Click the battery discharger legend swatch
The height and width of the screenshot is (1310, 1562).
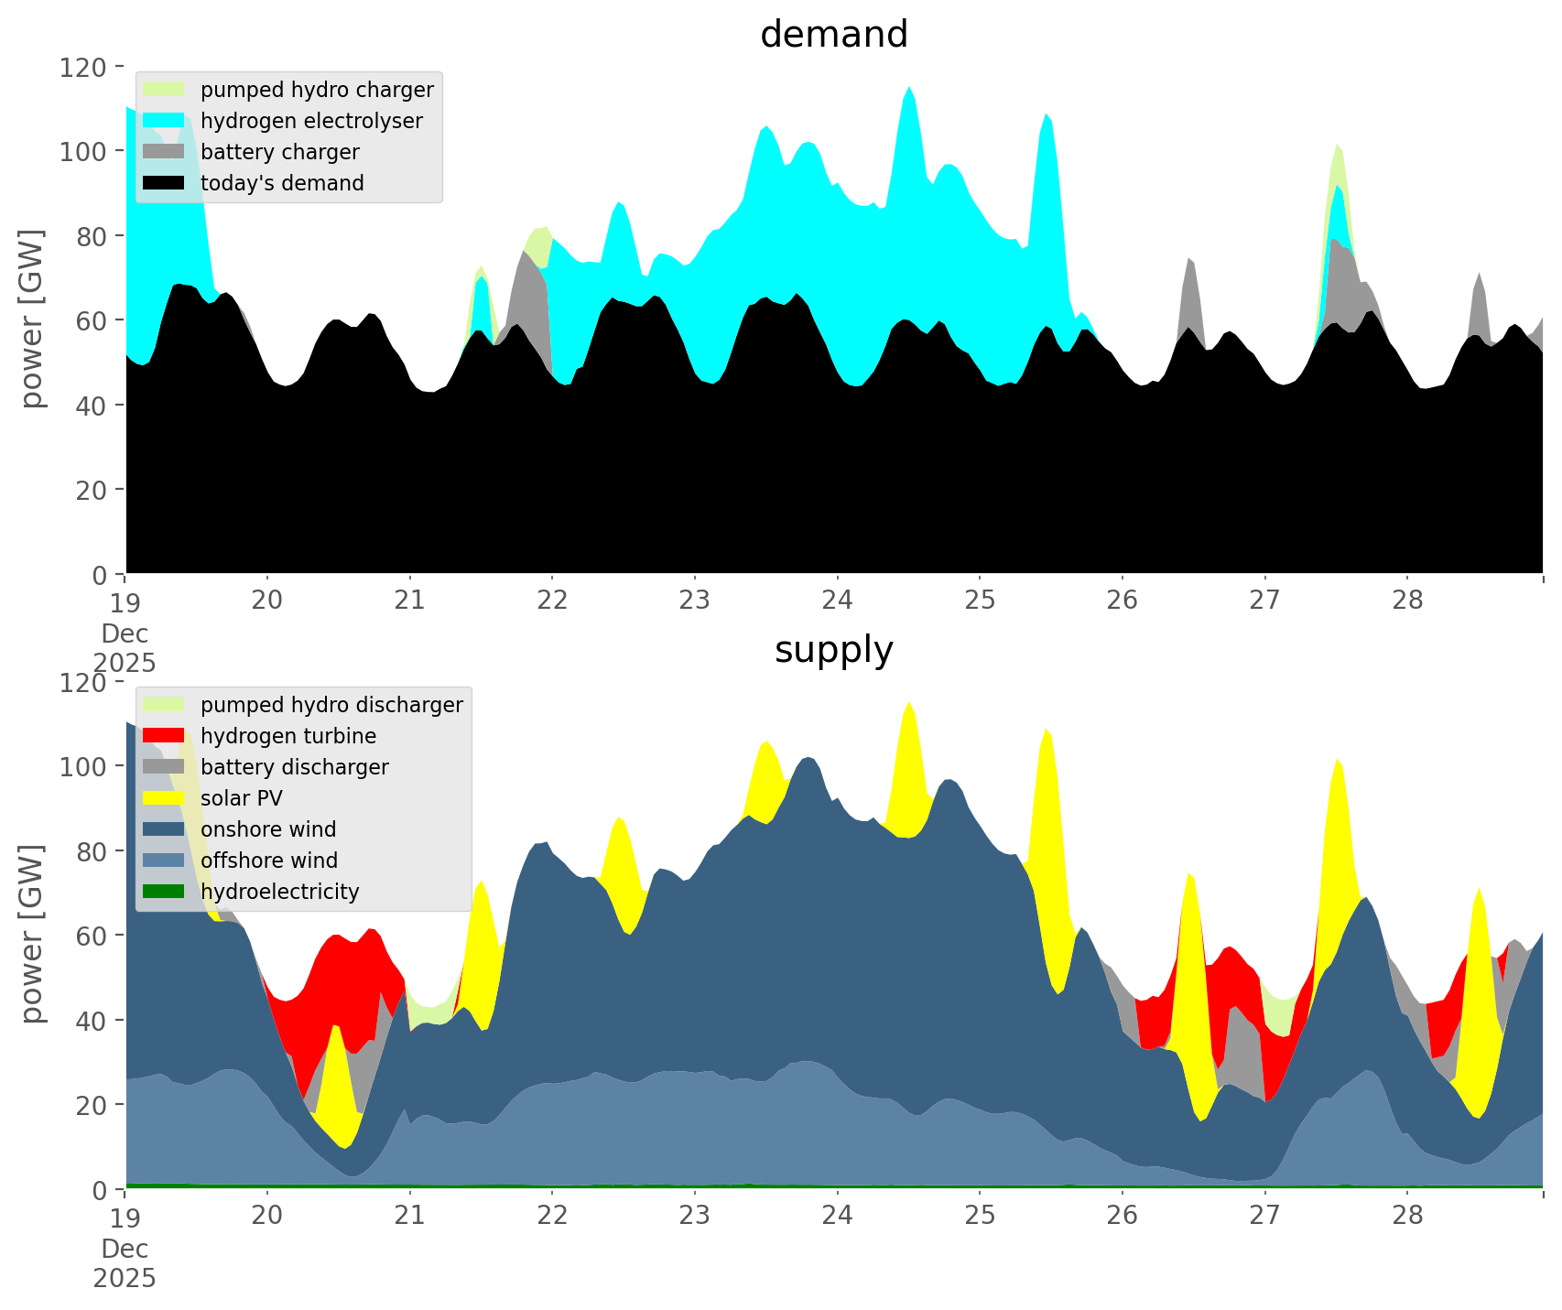[164, 767]
